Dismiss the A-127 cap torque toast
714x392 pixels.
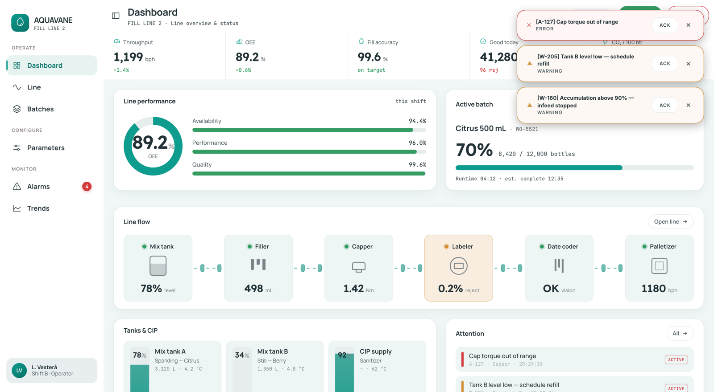[689, 25]
